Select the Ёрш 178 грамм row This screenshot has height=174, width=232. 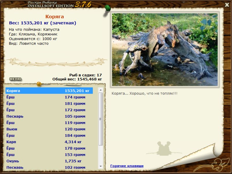pos(49,148)
